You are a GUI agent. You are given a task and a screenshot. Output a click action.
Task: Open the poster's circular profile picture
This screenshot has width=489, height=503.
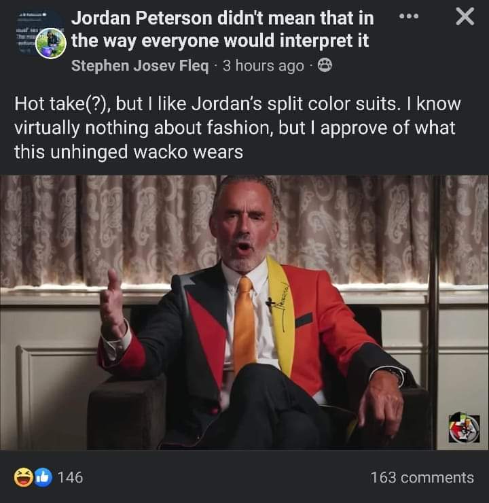coord(51,44)
